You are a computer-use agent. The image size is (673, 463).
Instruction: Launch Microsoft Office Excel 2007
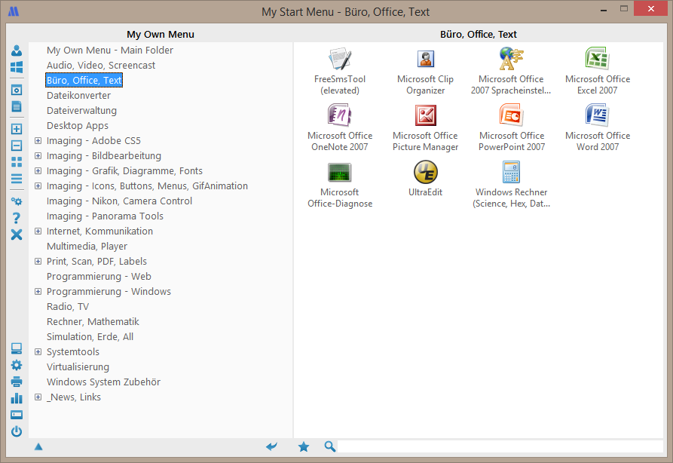(x=598, y=72)
